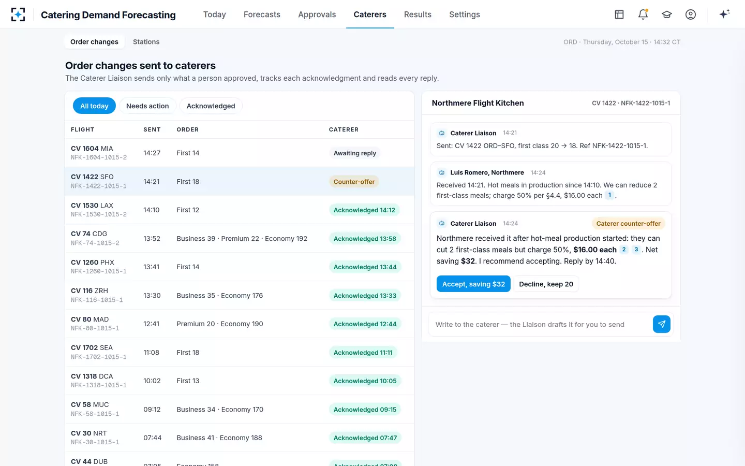Image resolution: width=745 pixels, height=466 pixels.
Task: Select the CV 80 MAD flight row
Action: (240, 324)
